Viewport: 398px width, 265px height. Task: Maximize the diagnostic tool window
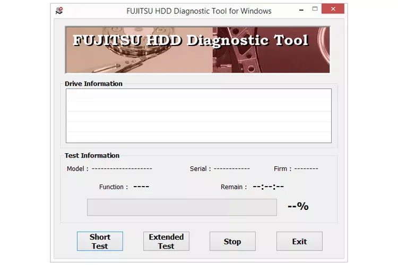point(315,9)
